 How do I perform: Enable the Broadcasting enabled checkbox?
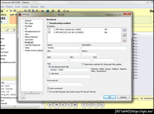click(x=48, y=23)
